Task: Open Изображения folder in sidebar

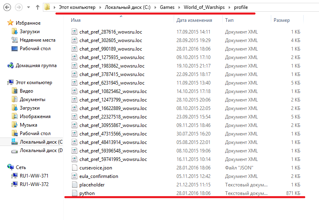Action: pyautogui.click(x=35, y=116)
